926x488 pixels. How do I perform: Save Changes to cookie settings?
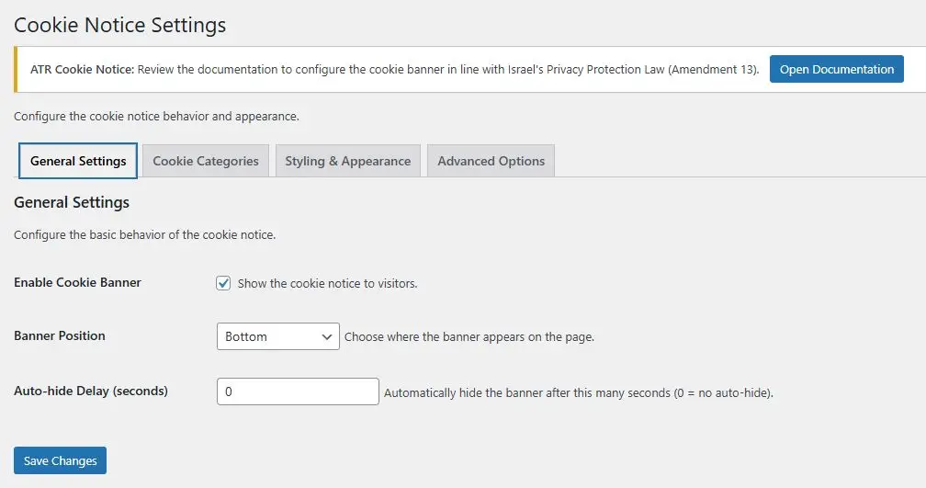pyautogui.click(x=60, y=460)
